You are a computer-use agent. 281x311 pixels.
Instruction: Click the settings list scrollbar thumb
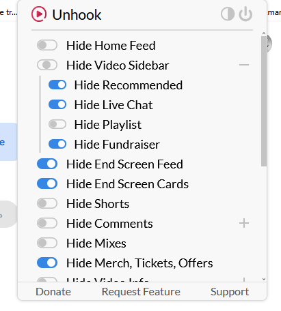[264, 101]
